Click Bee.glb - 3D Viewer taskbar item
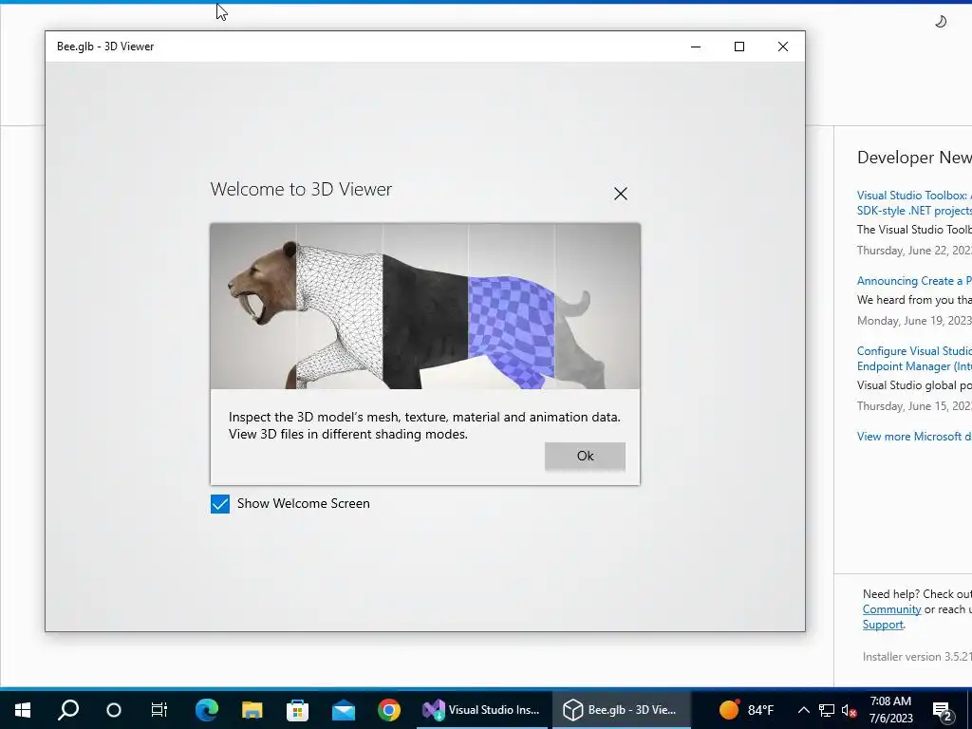This screenshot has height=729, width=972. click(620, 710)
